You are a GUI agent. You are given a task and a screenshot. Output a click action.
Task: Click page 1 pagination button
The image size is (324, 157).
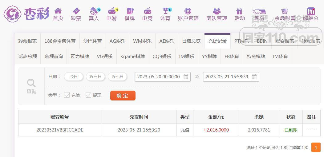click(x=316, y=147)
